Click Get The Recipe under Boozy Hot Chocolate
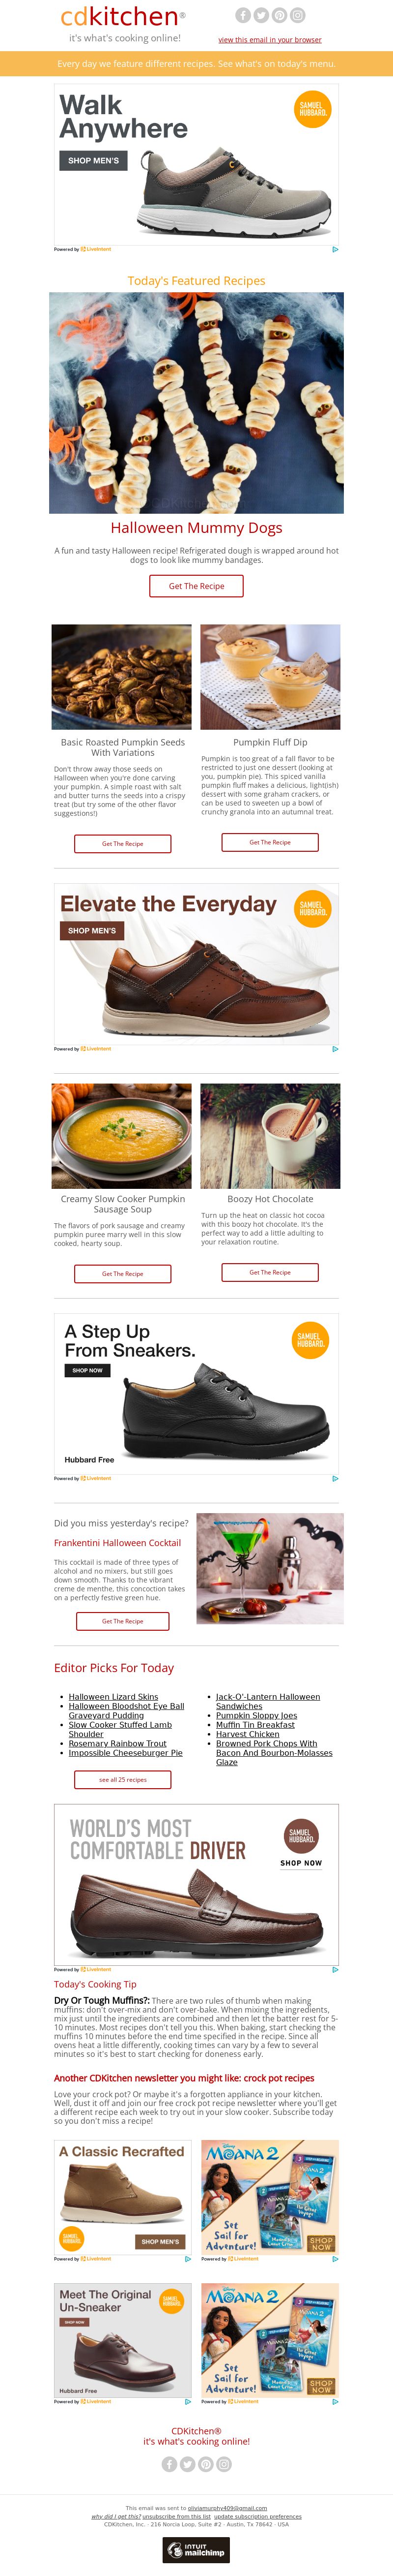 tap(270, 1272)
